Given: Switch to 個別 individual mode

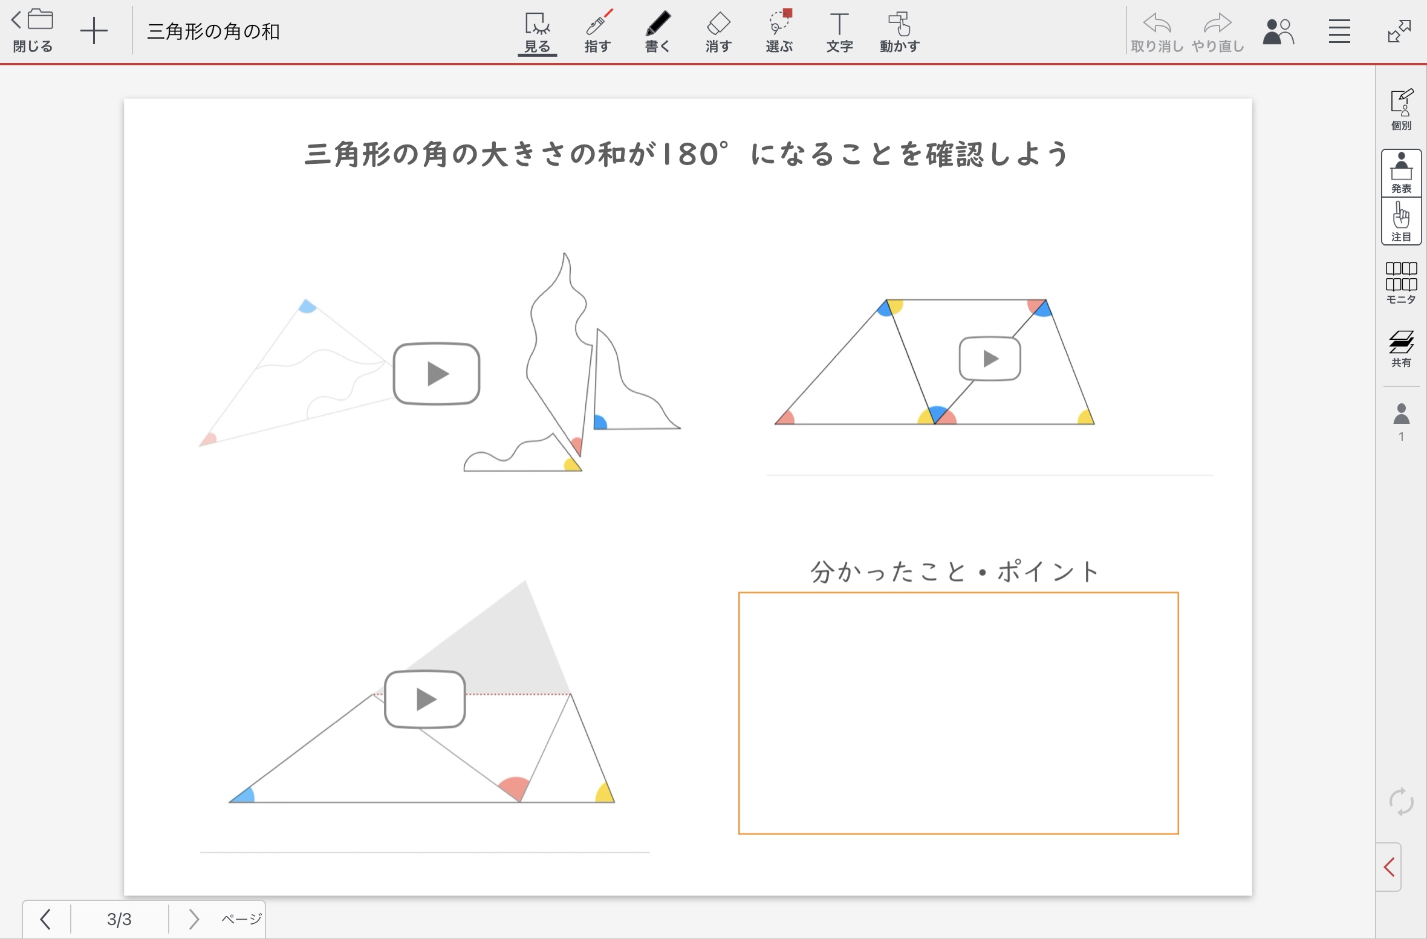Looking at the screenshot, I should point(1400,109).
